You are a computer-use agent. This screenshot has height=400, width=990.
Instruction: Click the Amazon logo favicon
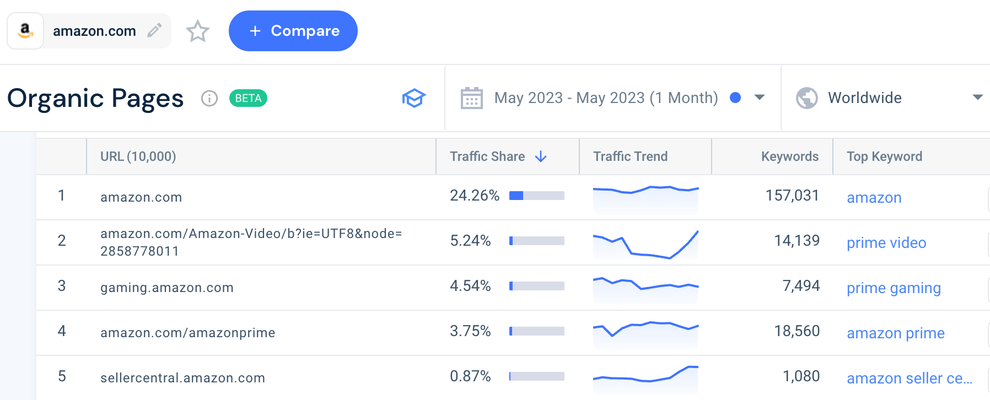(x=25, y=31)
